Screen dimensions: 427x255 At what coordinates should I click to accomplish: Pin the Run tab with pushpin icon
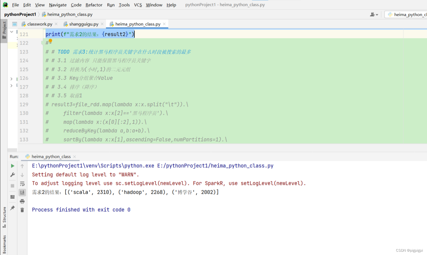[12, 208]
